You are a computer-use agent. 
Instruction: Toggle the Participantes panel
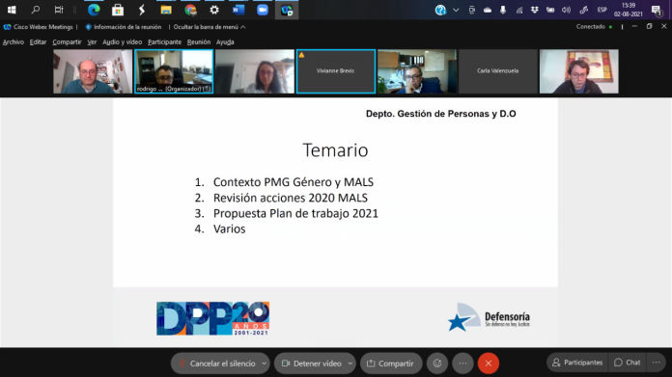tap(577, 363)
